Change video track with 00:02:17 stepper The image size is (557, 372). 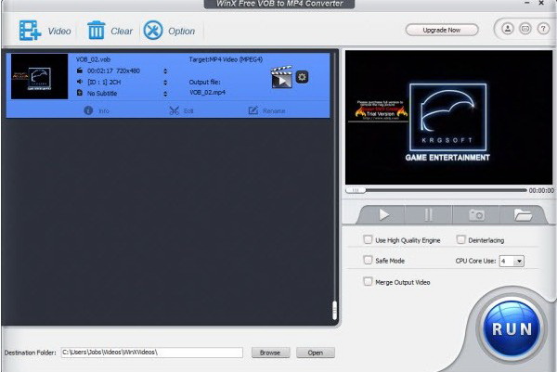[165, 71]
